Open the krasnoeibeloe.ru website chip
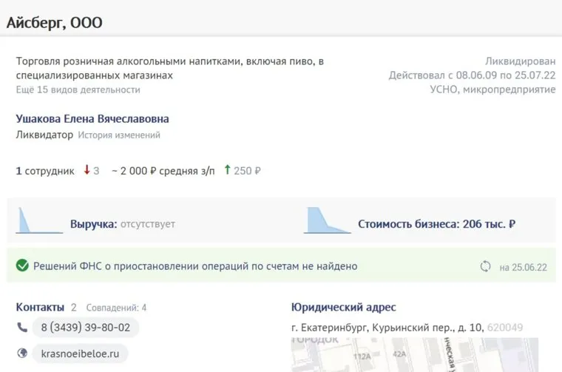The height and width of the screenshot is (372, 562). pos(80,354)
